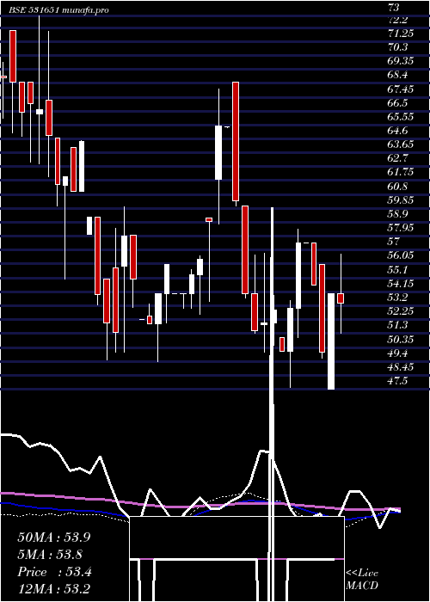Click the 64.6 price axis label
The image size is (430, 602).
(397, 131)
